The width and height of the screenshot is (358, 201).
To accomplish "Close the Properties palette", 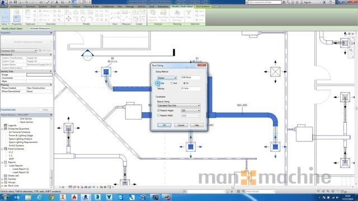I will pos(51,33).
